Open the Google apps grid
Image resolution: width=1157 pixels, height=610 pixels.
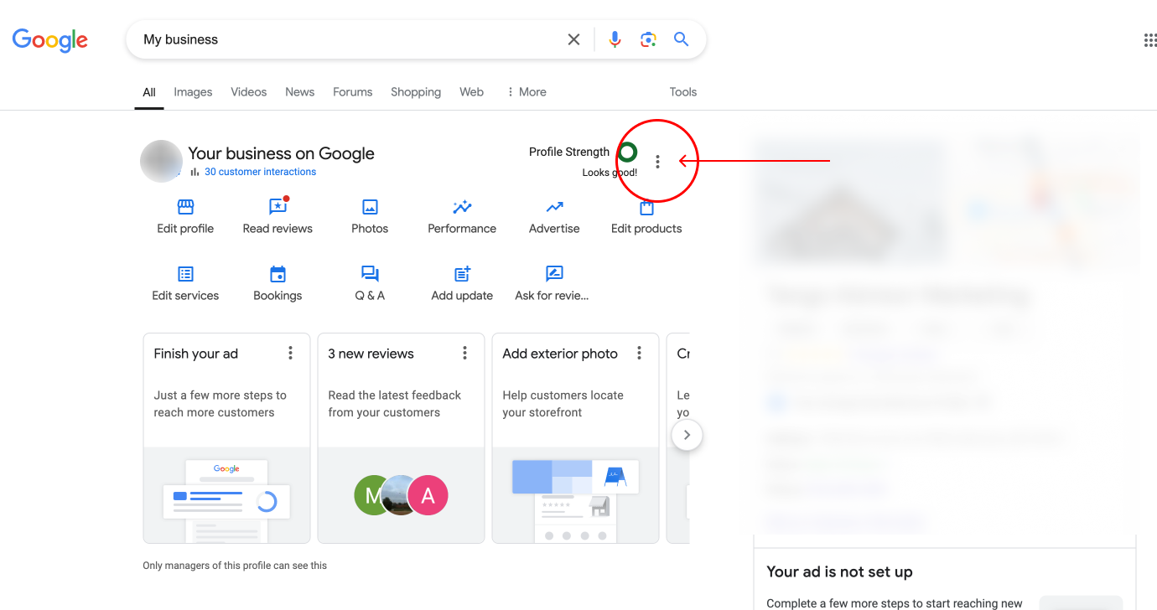(x=1150, y=40)
